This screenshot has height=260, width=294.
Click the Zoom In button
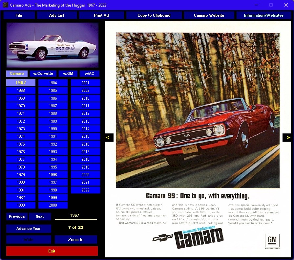click(x=76, y=240)
